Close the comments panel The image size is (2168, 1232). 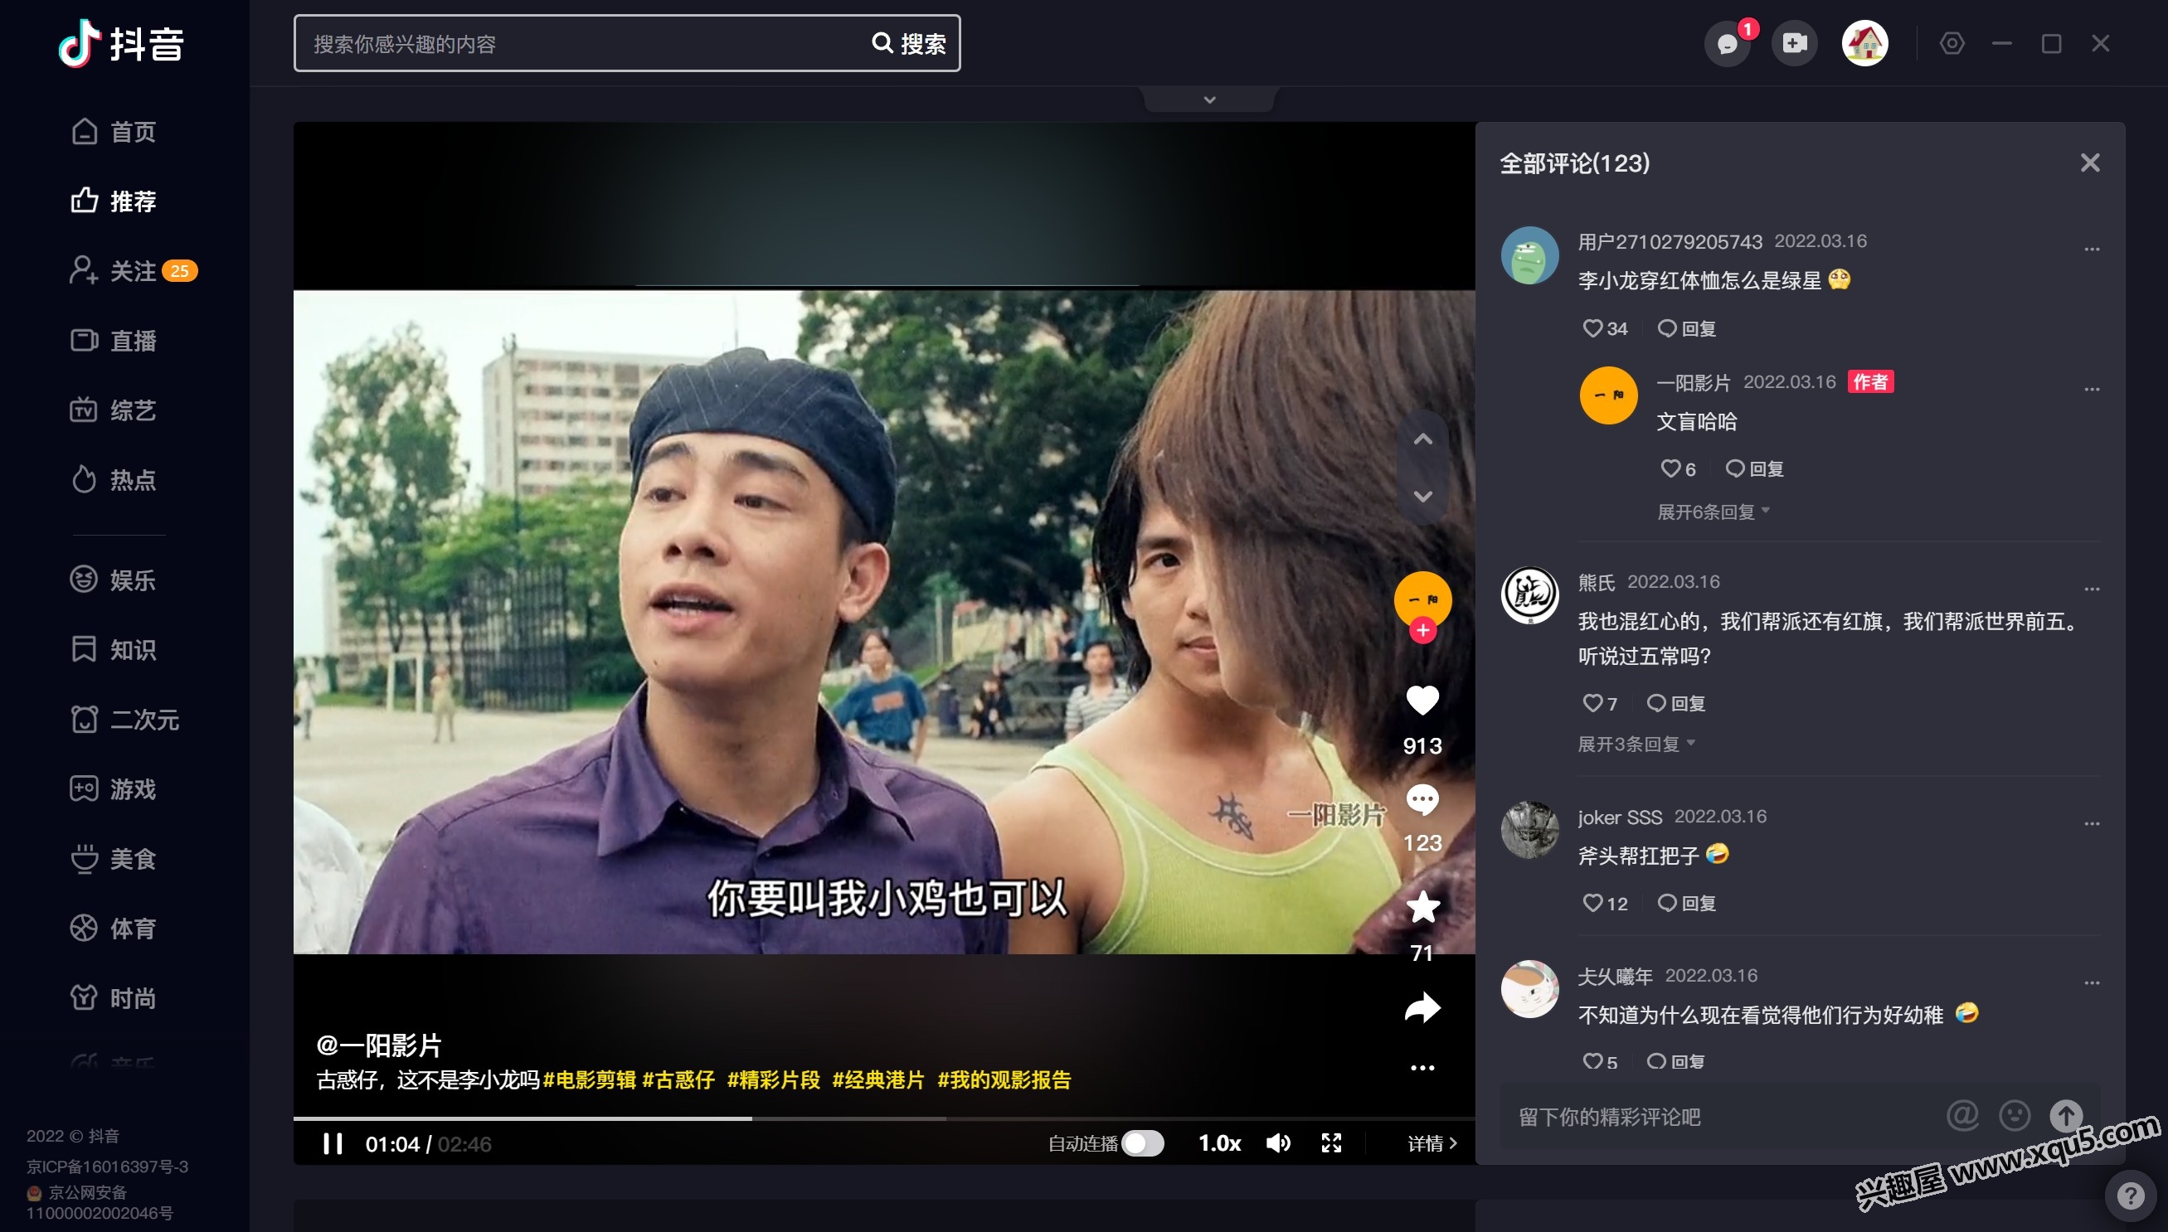click(2090, 162)
